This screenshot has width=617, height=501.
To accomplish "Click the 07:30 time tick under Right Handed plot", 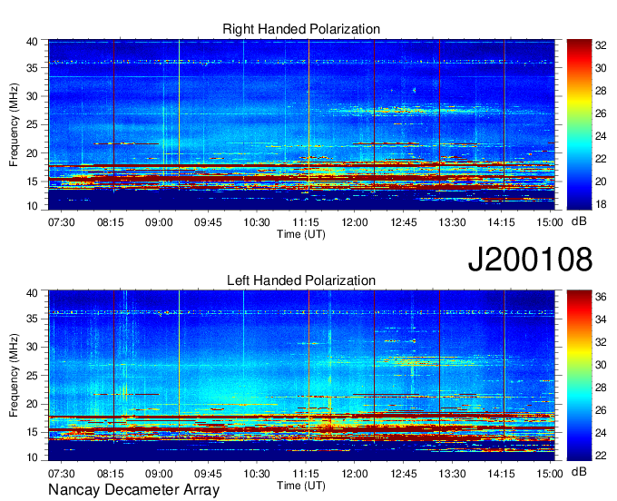I will (x=61, y=222).
